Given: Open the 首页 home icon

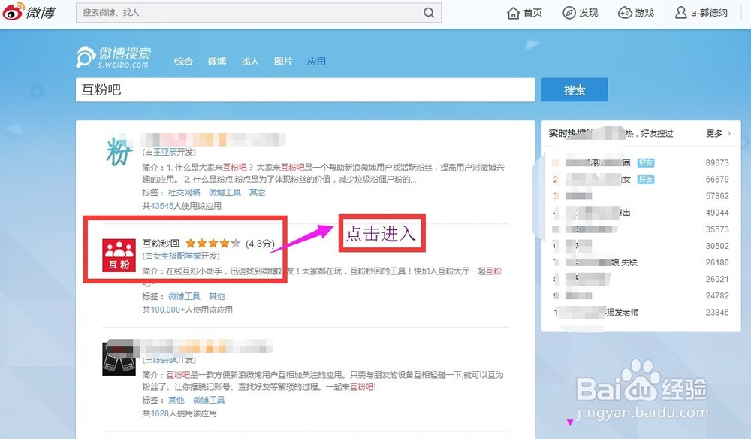Looking at the screenshot, I should click(x=513, y=13).
